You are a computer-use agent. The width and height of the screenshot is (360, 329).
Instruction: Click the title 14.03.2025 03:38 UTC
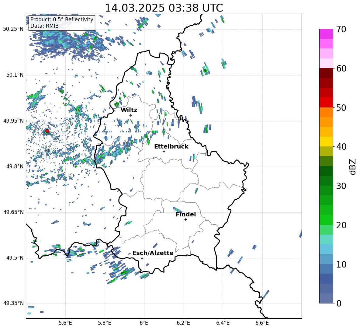(164, 8)
